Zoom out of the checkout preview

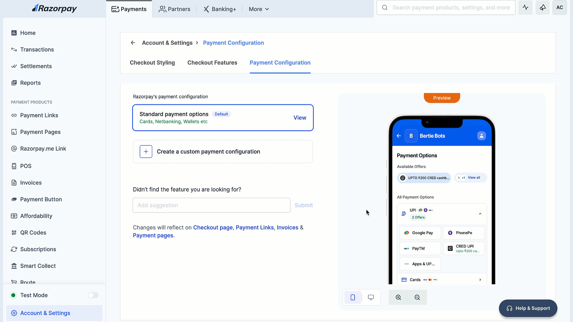[x=417, y=297]
